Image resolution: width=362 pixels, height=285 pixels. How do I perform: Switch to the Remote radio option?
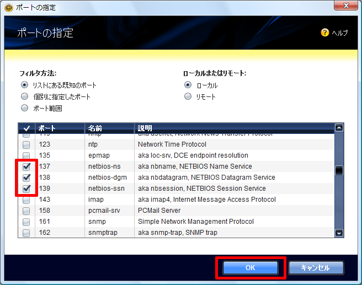pos(188,96)
